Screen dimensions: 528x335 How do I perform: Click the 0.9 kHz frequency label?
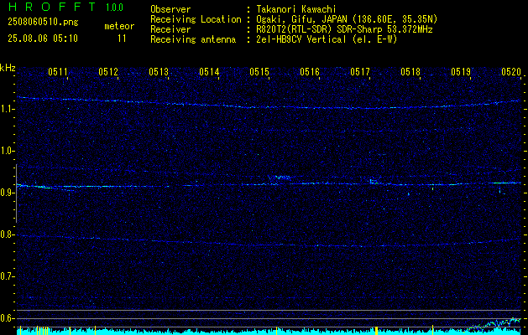point(7,193)
